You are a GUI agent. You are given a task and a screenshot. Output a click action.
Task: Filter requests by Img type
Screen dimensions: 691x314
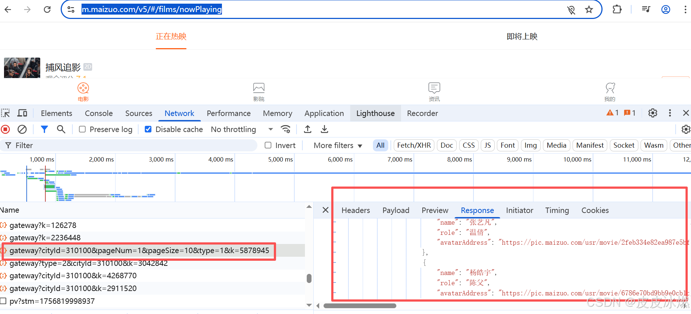(530, 145)
